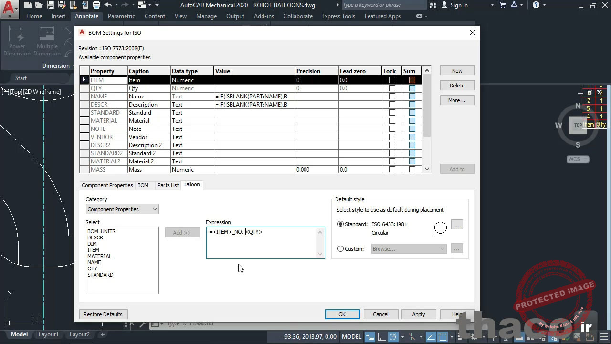Open the Polar Tracking settings dropdown arrow
Screen dimensions: 611x344
tap(402, 336)
